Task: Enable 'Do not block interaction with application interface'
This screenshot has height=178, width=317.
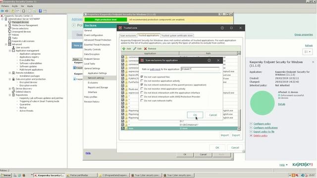Action: pyautogui.click(x=142, y=92)
